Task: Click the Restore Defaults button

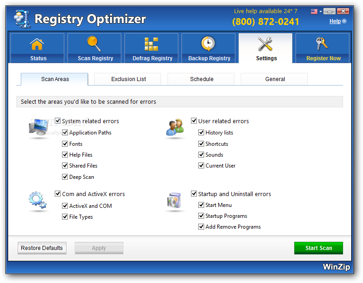Action: click(x=42, y=248)
